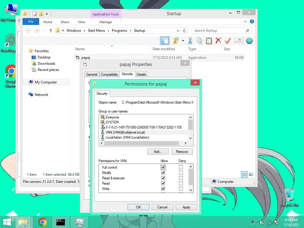Open Command Prompt from the taskbar
Image resolution: width=304 pixels, height=228 pixels.
tap(61, 222)
